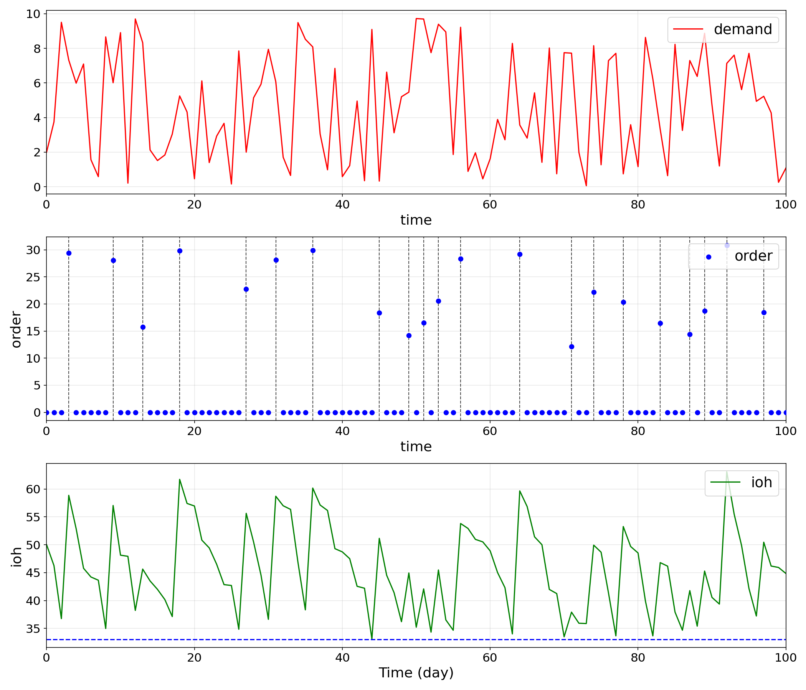Select the "demand" legend text
Viewport: 806px width, 690px height.
pyautogui.click(x=743, y=30)
